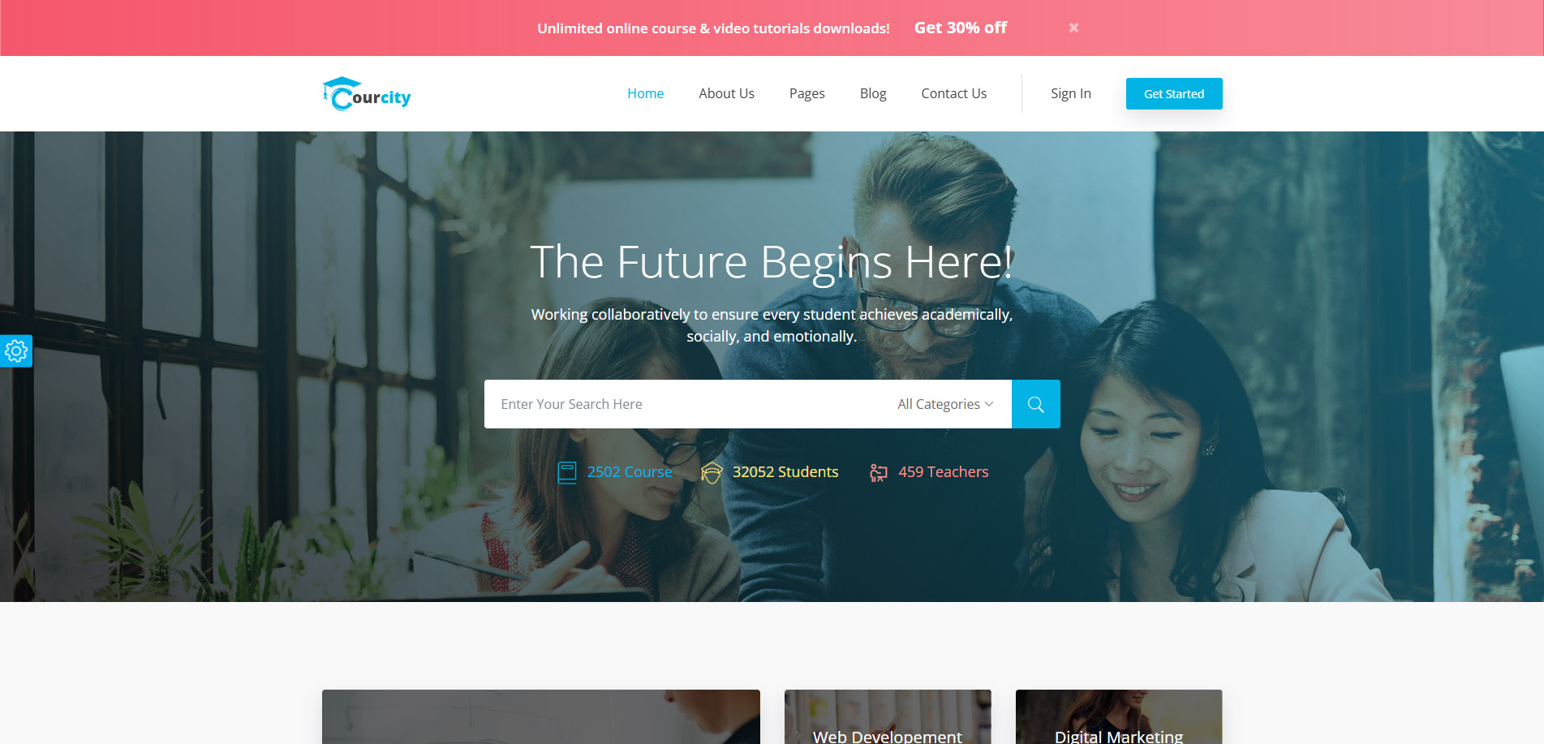Screen dimensions: 1544x744
Task: Expand the All Categories dropdown
Action: [x=945, y=404]
